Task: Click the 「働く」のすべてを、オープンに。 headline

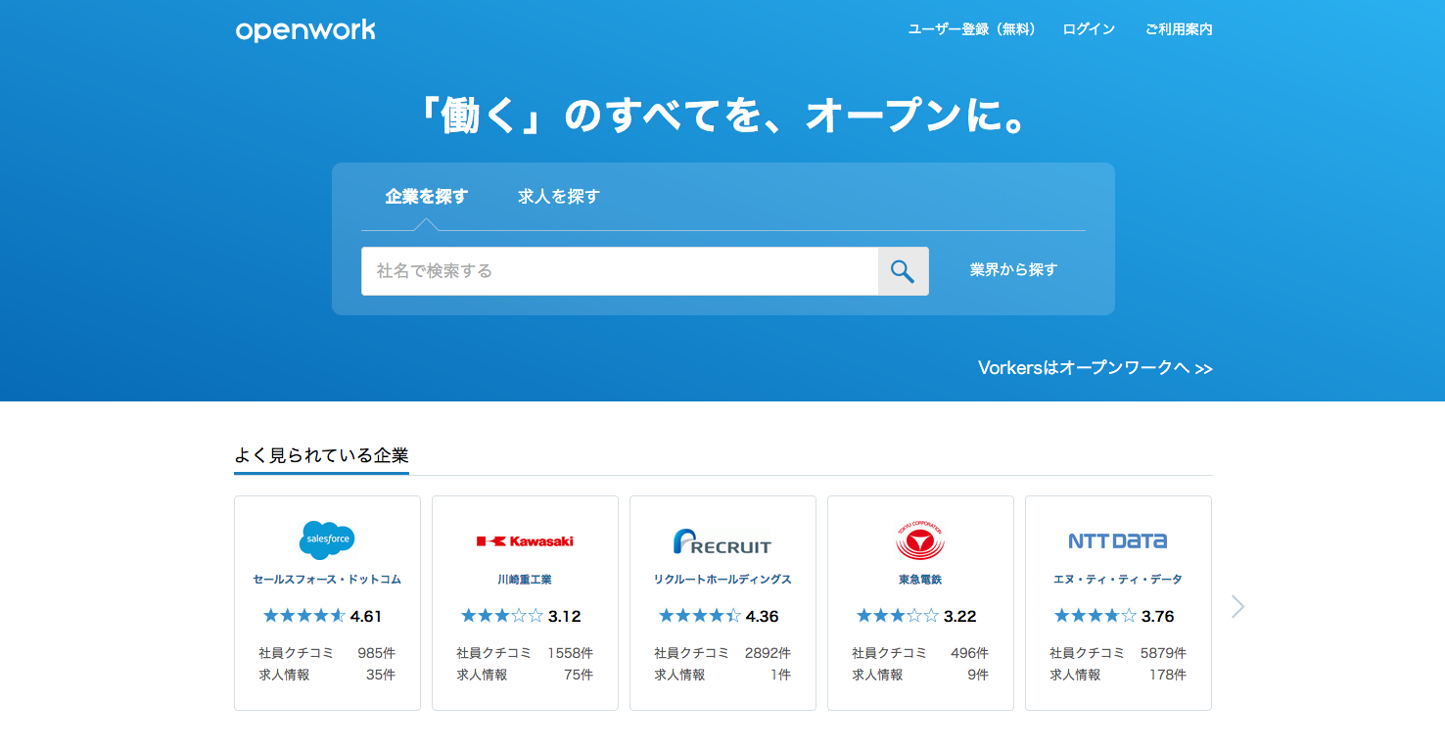Action: point(722,117)
